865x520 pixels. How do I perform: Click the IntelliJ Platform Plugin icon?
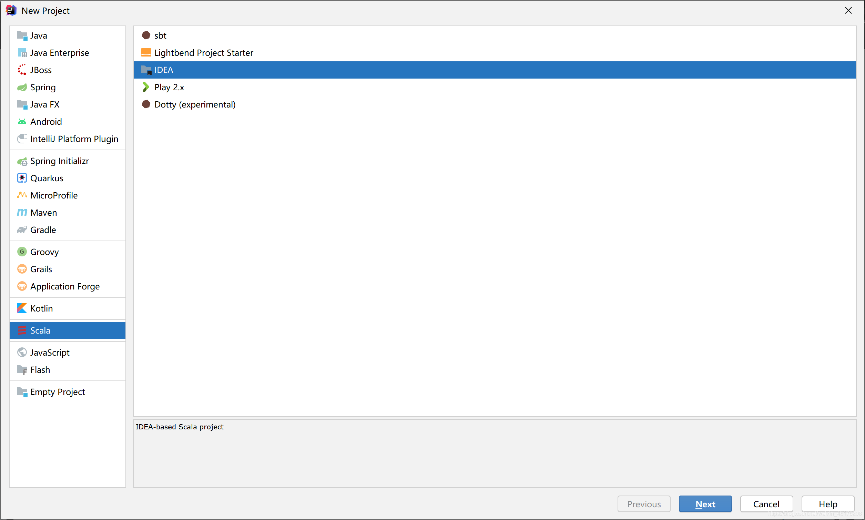(x=22, y=139)
